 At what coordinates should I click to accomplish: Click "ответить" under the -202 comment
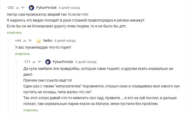point(14,33)
